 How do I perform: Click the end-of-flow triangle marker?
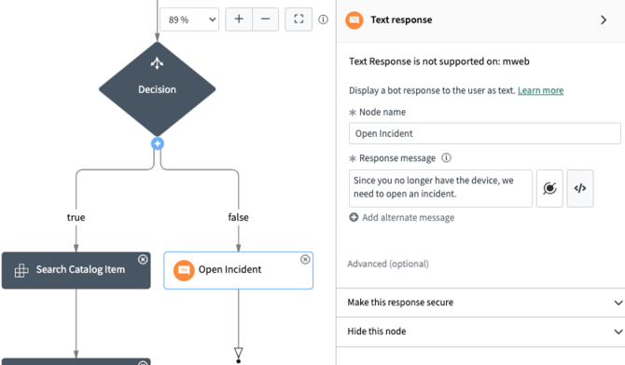coord(239,353)
